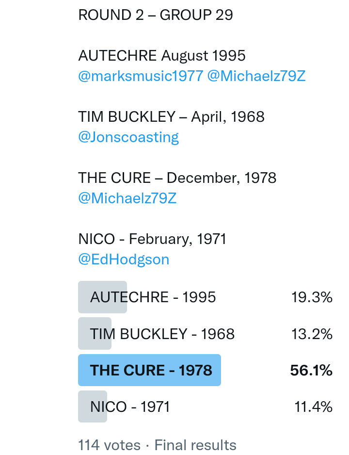The height and width of the screenshot is (455, 349).
Task: Click the 13.2% result percentage
Action: coord(312,334)
